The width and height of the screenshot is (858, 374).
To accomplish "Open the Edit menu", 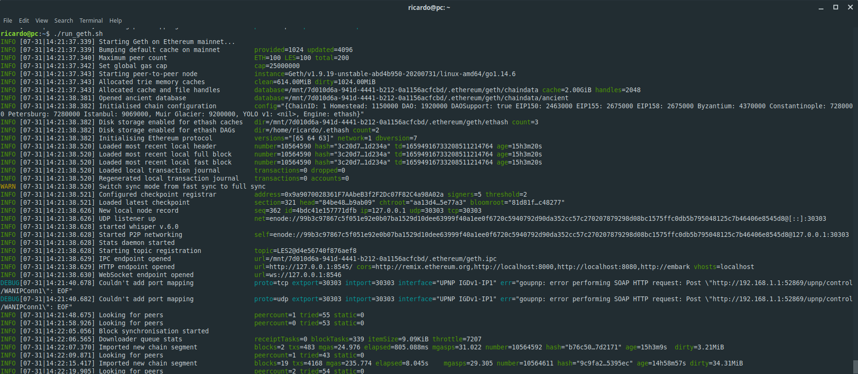I will pos(24,21).
